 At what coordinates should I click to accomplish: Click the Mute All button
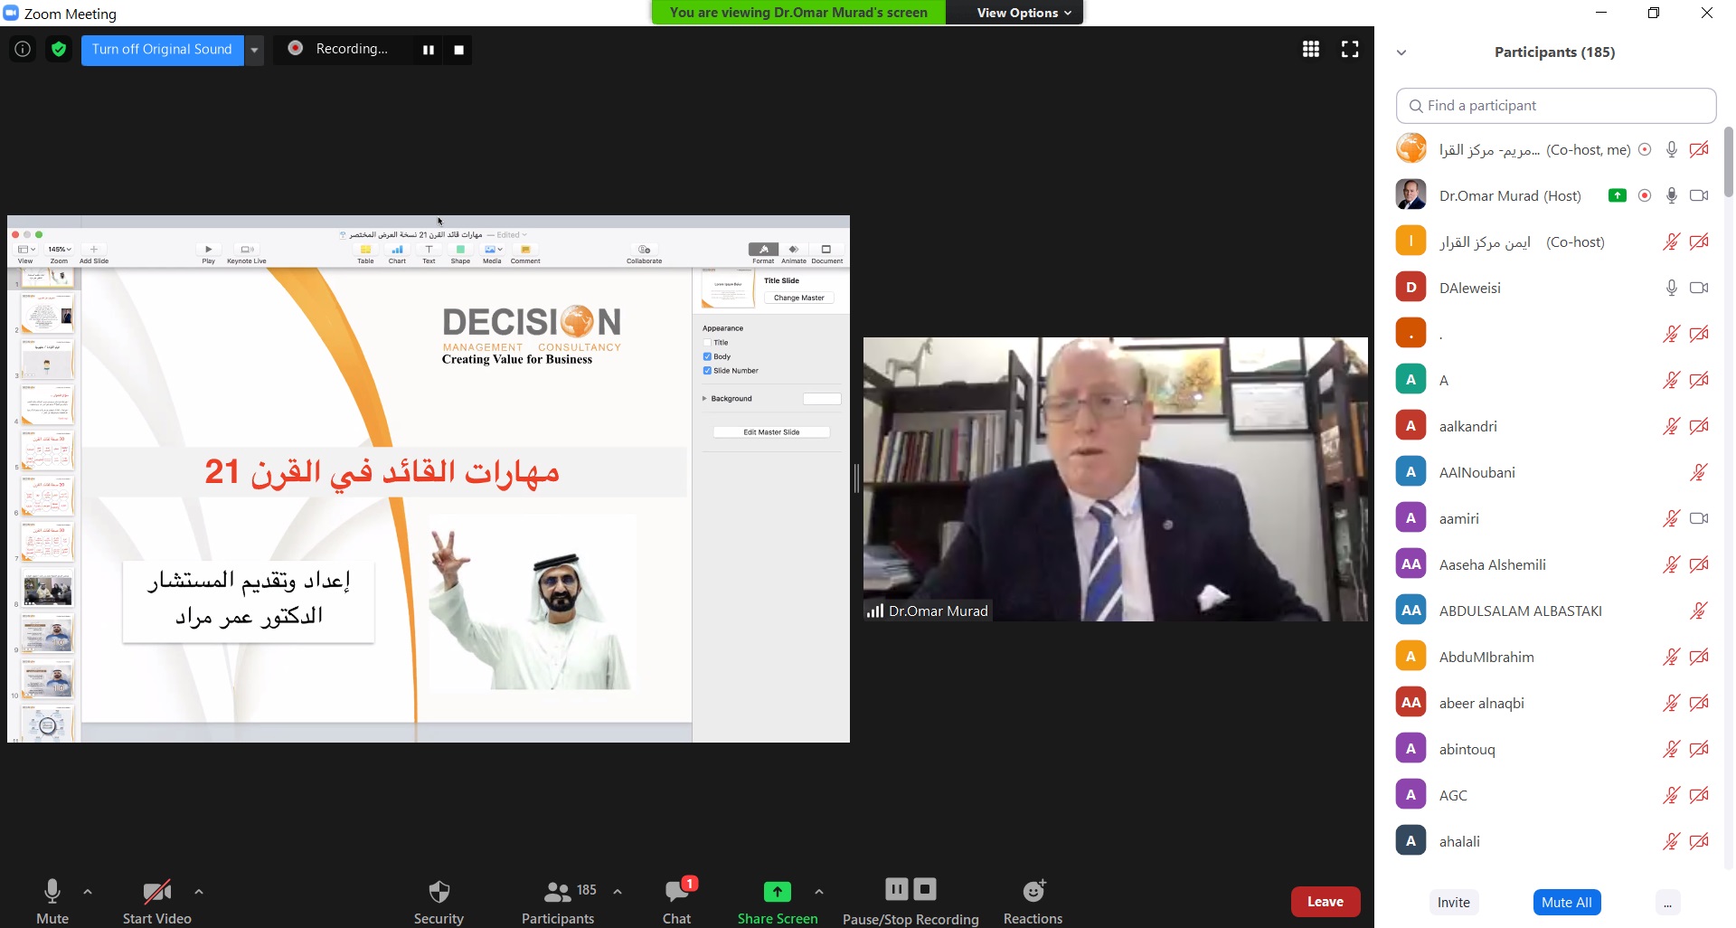pyautogui.click(x=1566, y=902)
